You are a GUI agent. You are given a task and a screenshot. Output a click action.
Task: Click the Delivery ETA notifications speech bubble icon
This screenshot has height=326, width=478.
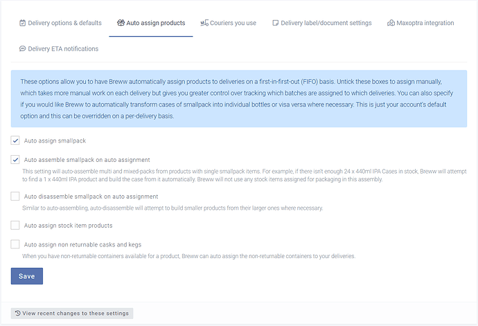[23, 49]
